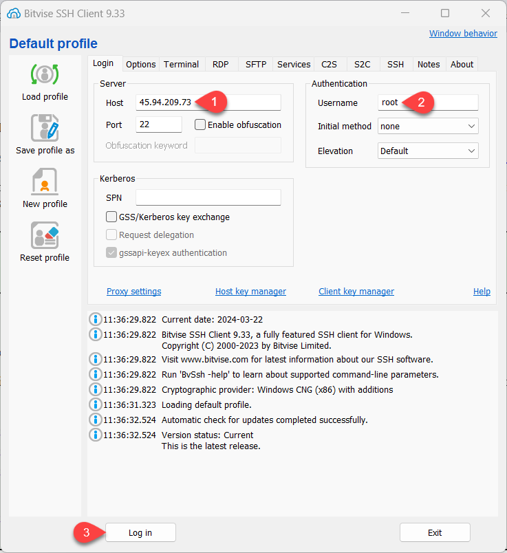Screen dimensions: 507x553
Task: Switch to the Services tab
Action: [x=294, y=64]
